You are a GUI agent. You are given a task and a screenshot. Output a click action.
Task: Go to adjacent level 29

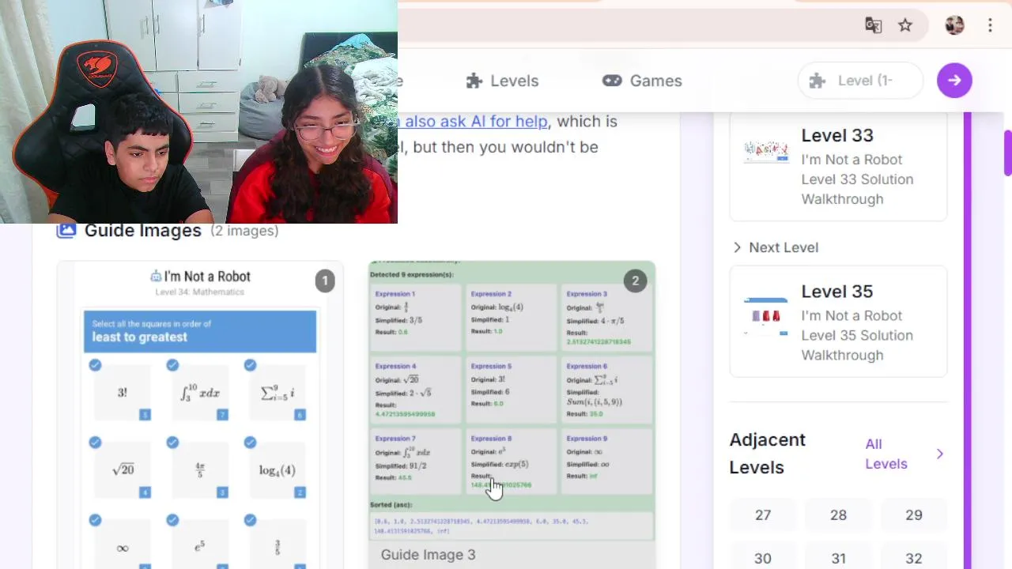914,515
